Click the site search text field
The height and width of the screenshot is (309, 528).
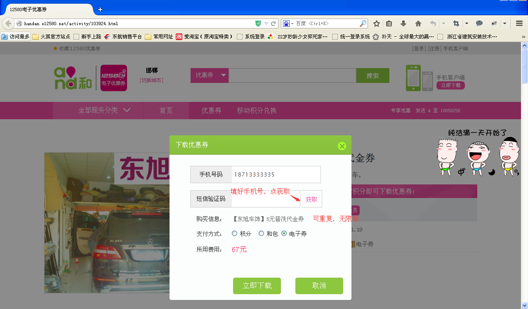(x=292, y=75)
